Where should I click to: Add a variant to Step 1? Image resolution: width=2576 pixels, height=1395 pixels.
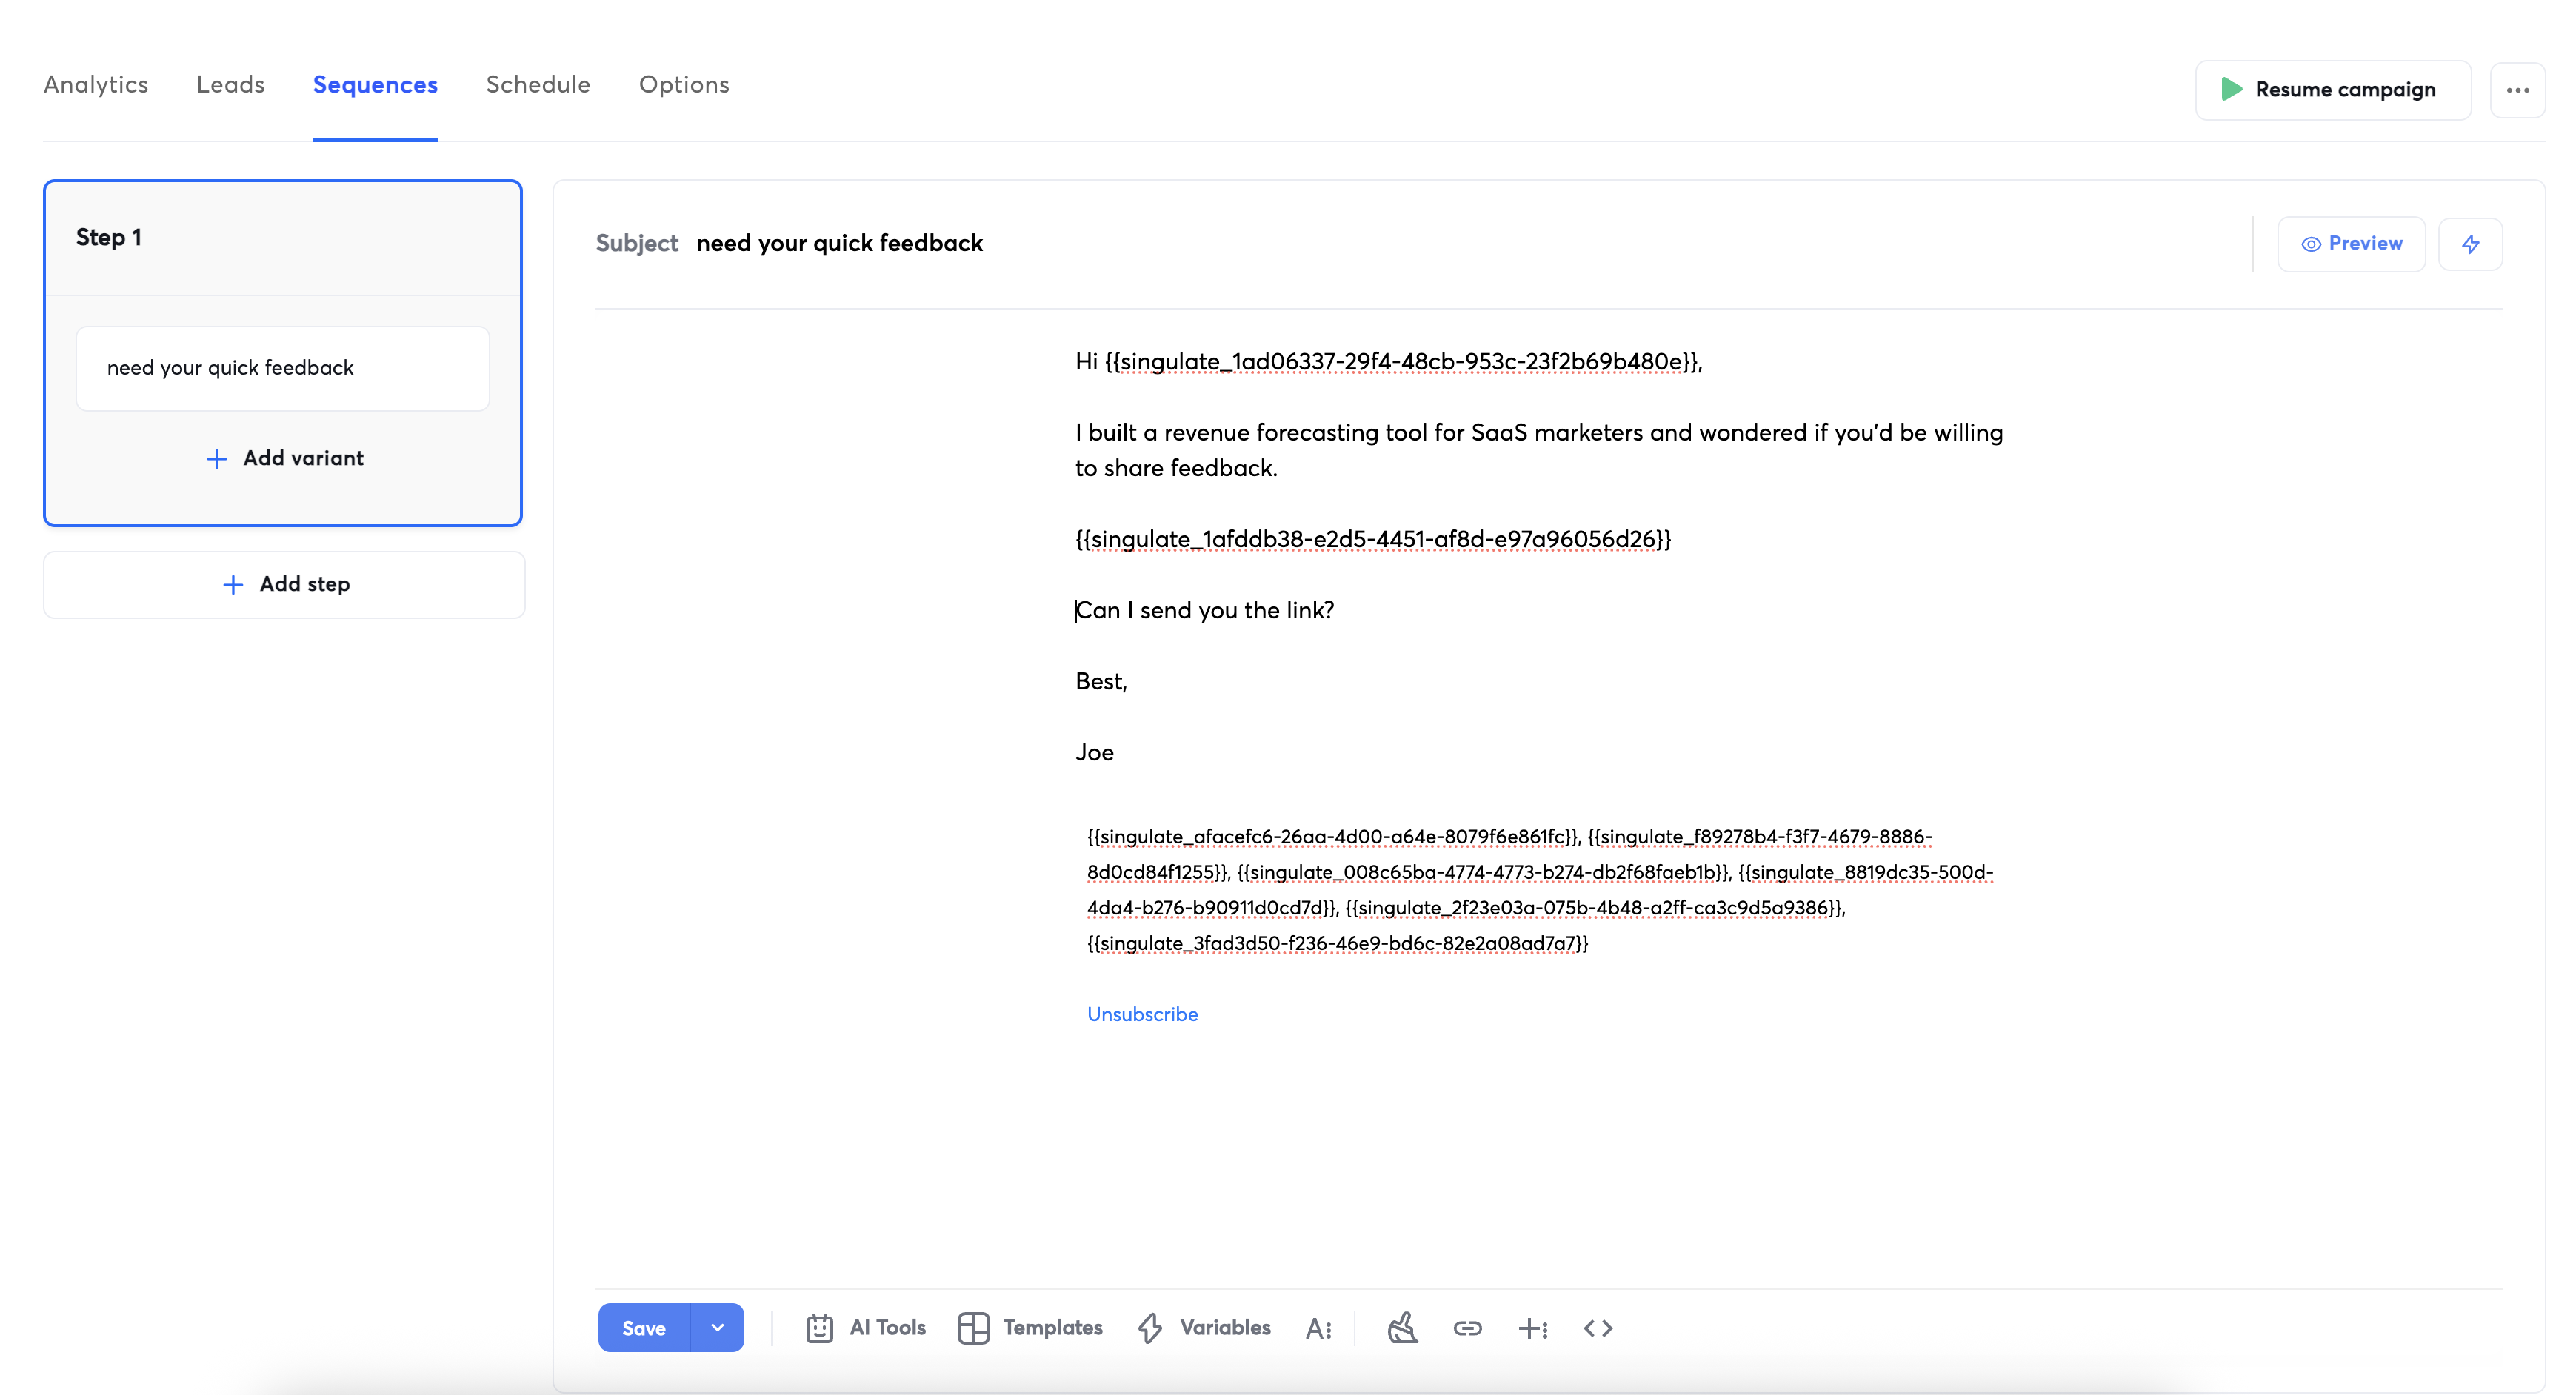(284, 458)
